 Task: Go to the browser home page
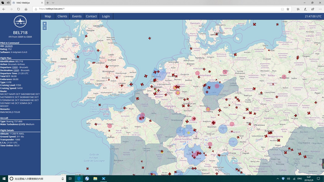(26, 9)
